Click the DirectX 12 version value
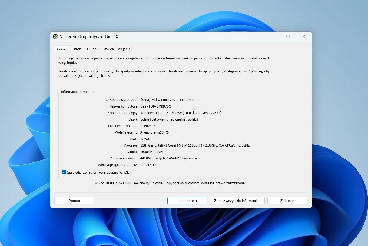This screenshot has height=246, width=368. 148,165
